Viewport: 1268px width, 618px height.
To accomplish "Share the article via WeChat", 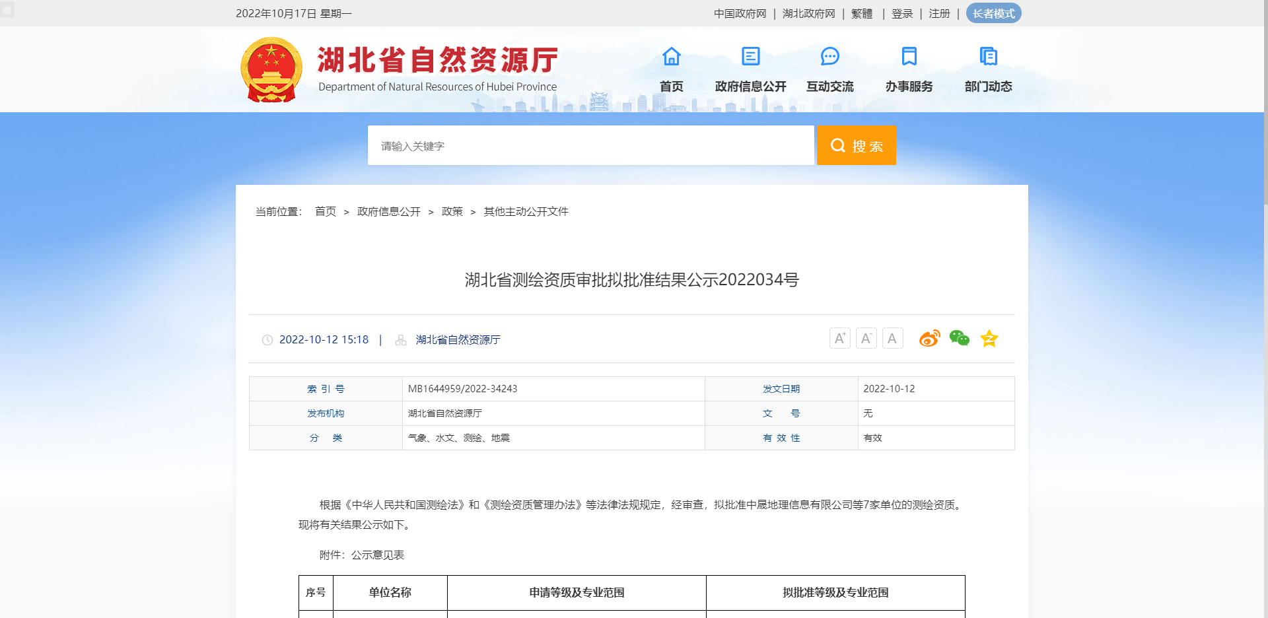I will [x=959, y=338].
